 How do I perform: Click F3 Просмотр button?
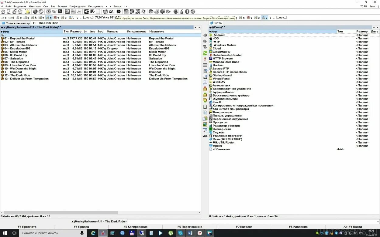click(27, 227)
